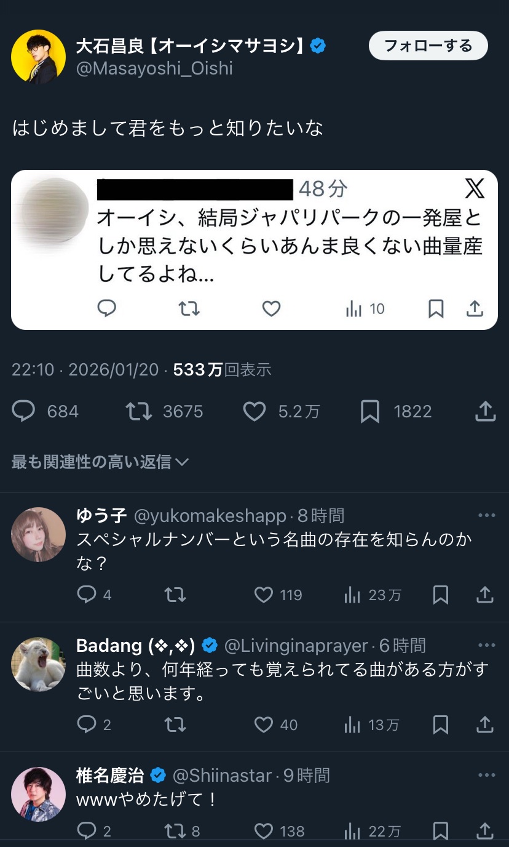Viewport: 509px width, 847px height.
Task: Like the main post by 大石昌良
Action: 254,411
